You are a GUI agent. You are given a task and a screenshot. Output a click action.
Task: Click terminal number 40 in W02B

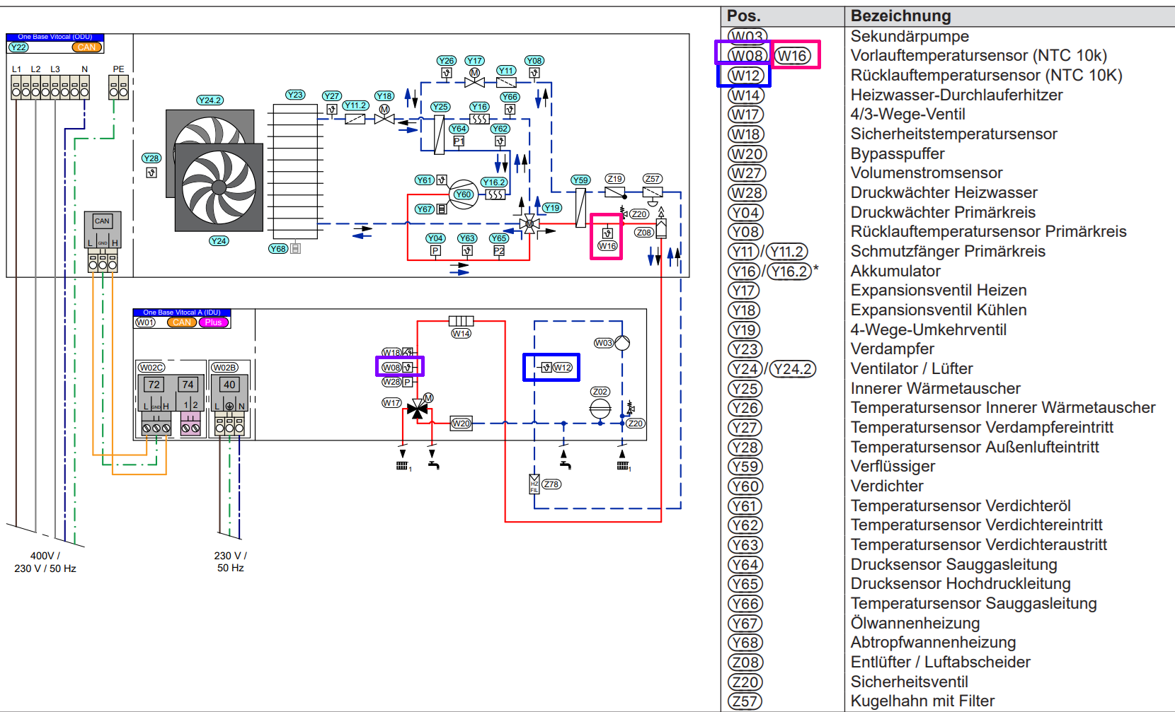(229, 385)
